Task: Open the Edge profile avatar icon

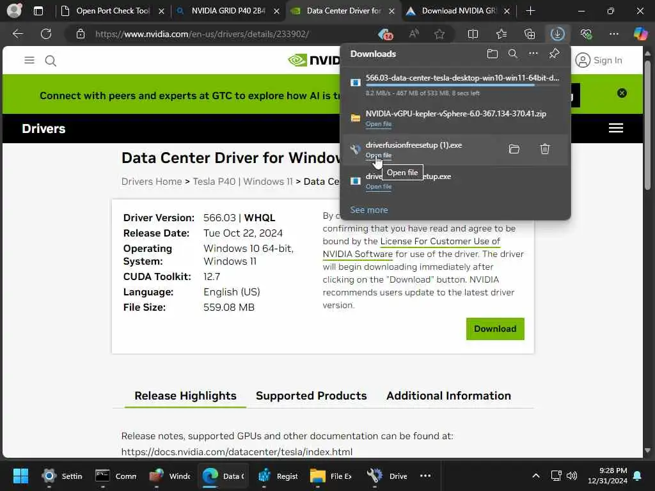Action: click(x=14, y=11)
